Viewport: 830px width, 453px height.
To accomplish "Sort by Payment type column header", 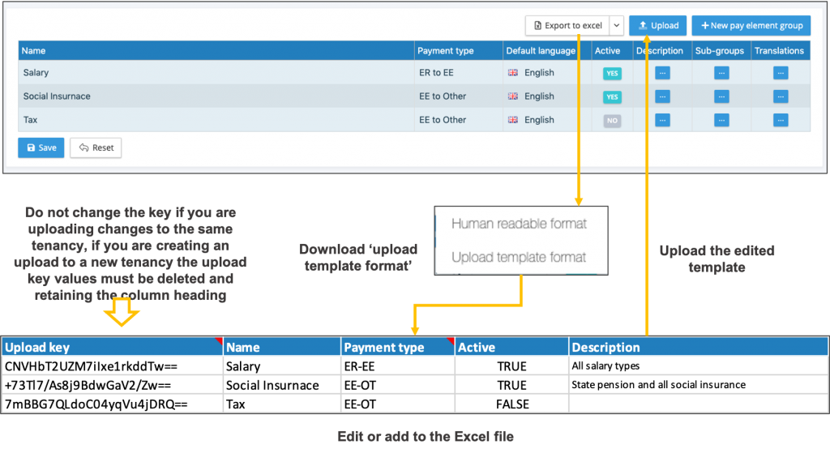I will click(x=445, y=51).
